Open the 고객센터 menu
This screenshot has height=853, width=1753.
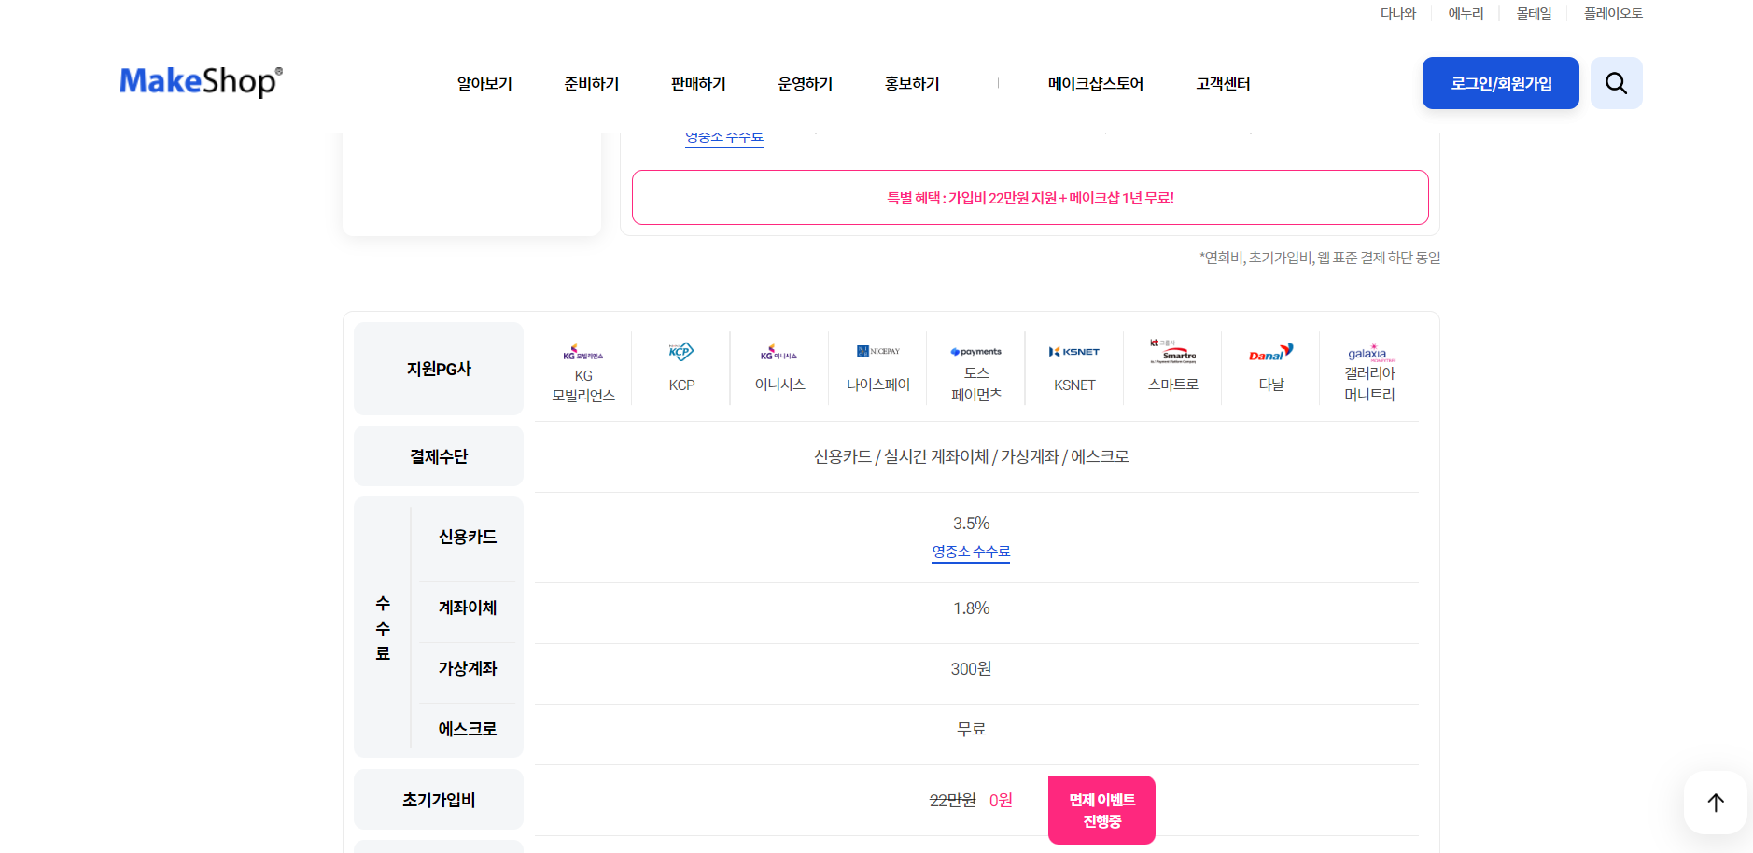point(1223,84)
